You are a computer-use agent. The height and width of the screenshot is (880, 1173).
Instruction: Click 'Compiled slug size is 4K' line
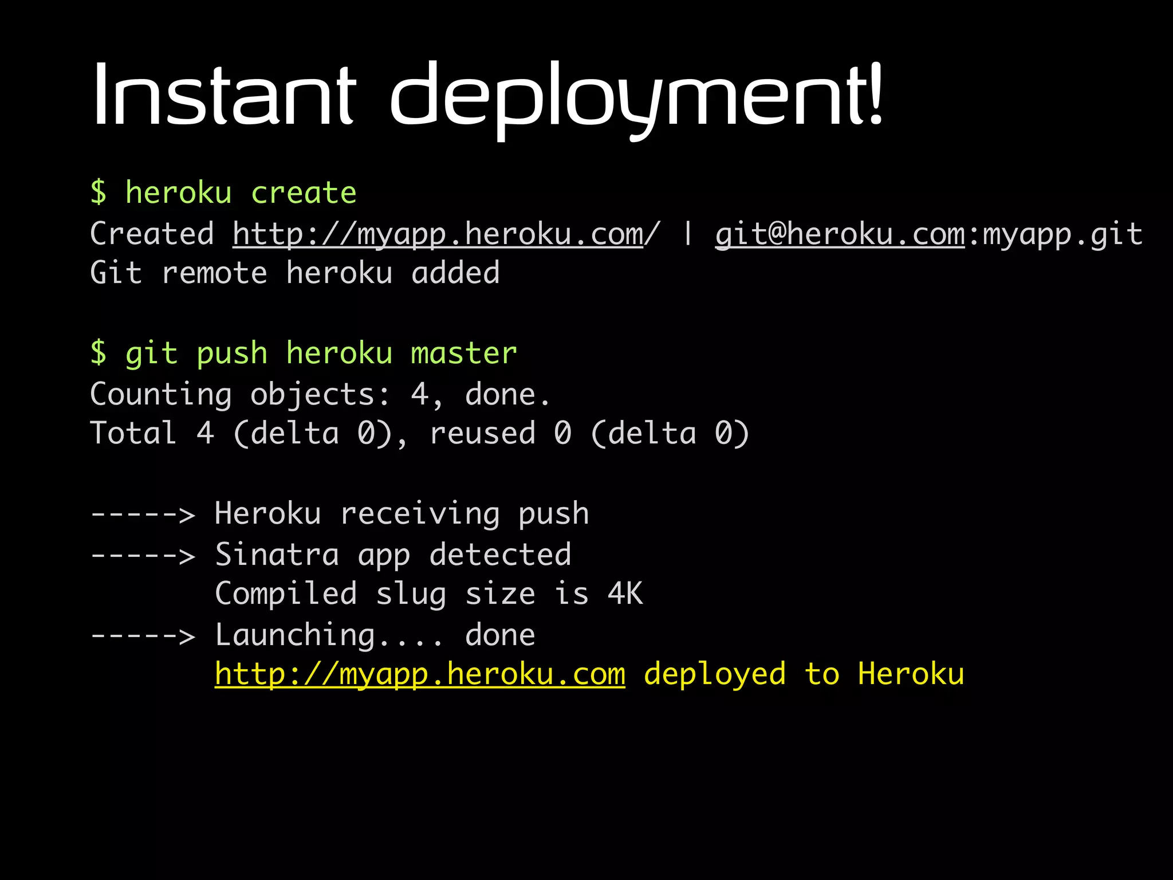(x=429, y=594)
